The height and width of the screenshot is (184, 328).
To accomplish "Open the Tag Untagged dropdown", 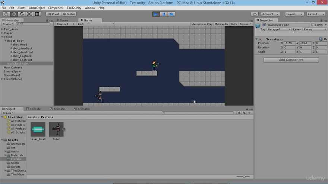I will click(x=279, y=29).
